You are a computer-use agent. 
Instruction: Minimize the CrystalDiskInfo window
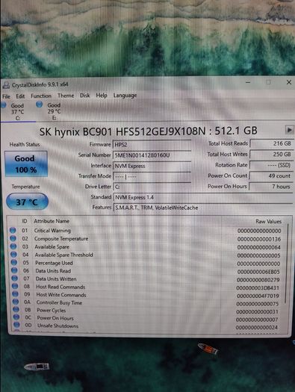coord(248,82)
